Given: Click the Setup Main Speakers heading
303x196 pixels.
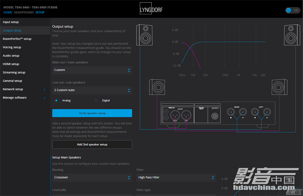Looking at the screenshot, I should pyautogui.click(x=67, y=157).
